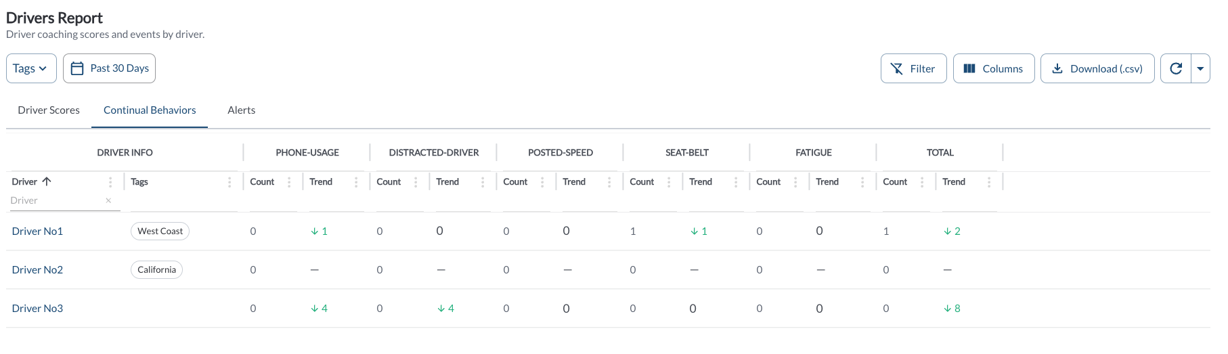The width and height of the screenshot is (1228, 354).
Task: Open Seat-Belt Trend column menu
Action: [736, 182]
